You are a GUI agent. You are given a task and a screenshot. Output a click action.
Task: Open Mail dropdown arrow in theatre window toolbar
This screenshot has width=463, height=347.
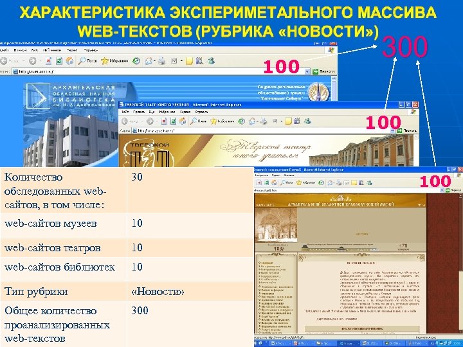click(257, 121)
